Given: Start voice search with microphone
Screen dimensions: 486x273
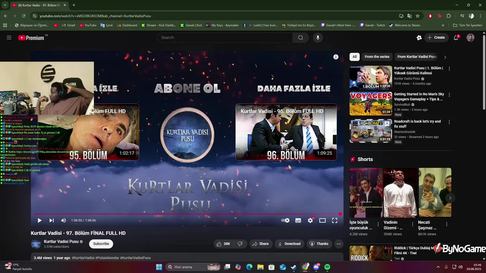Looking at the screenshot, I should [318, 38].
